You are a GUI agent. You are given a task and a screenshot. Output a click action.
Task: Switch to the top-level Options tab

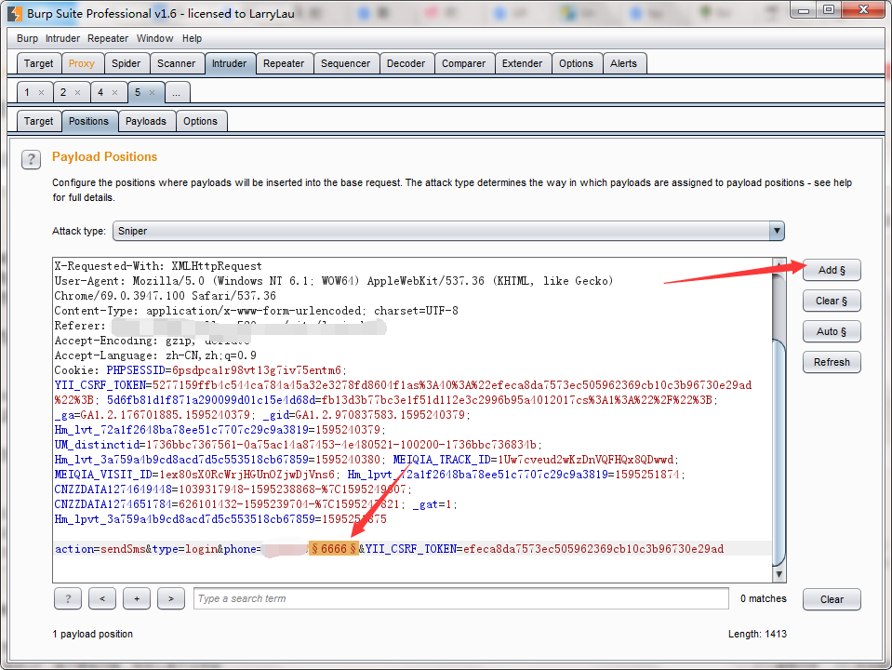(x=576, y=63)
